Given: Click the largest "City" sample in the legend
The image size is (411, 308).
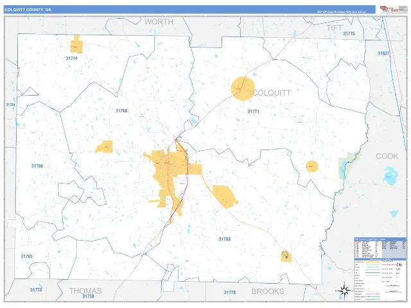Looking at the screenshot, I should 399,264.
